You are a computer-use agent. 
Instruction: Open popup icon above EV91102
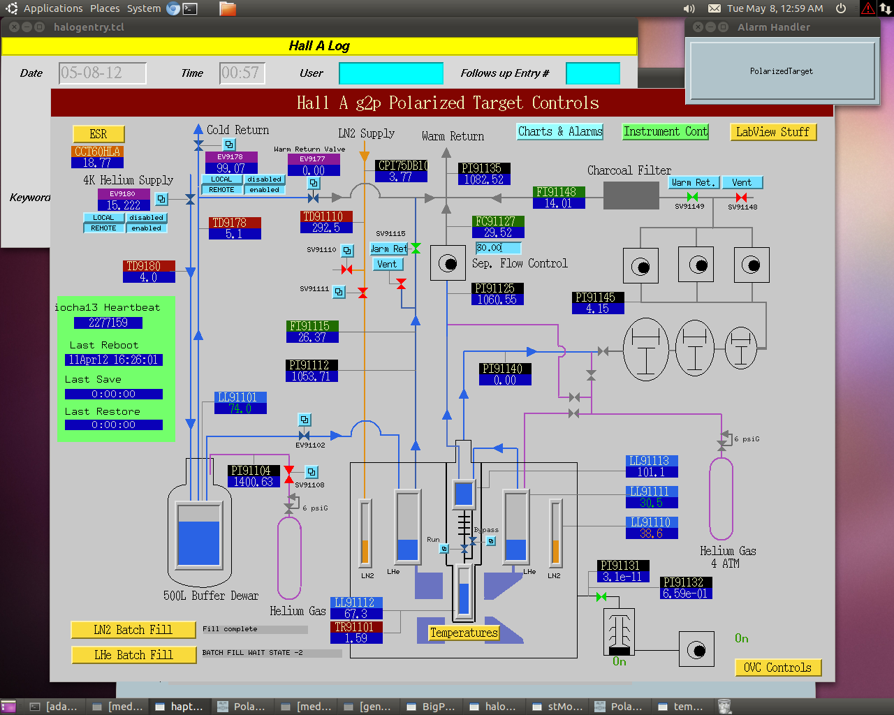(x=305, y=420)
